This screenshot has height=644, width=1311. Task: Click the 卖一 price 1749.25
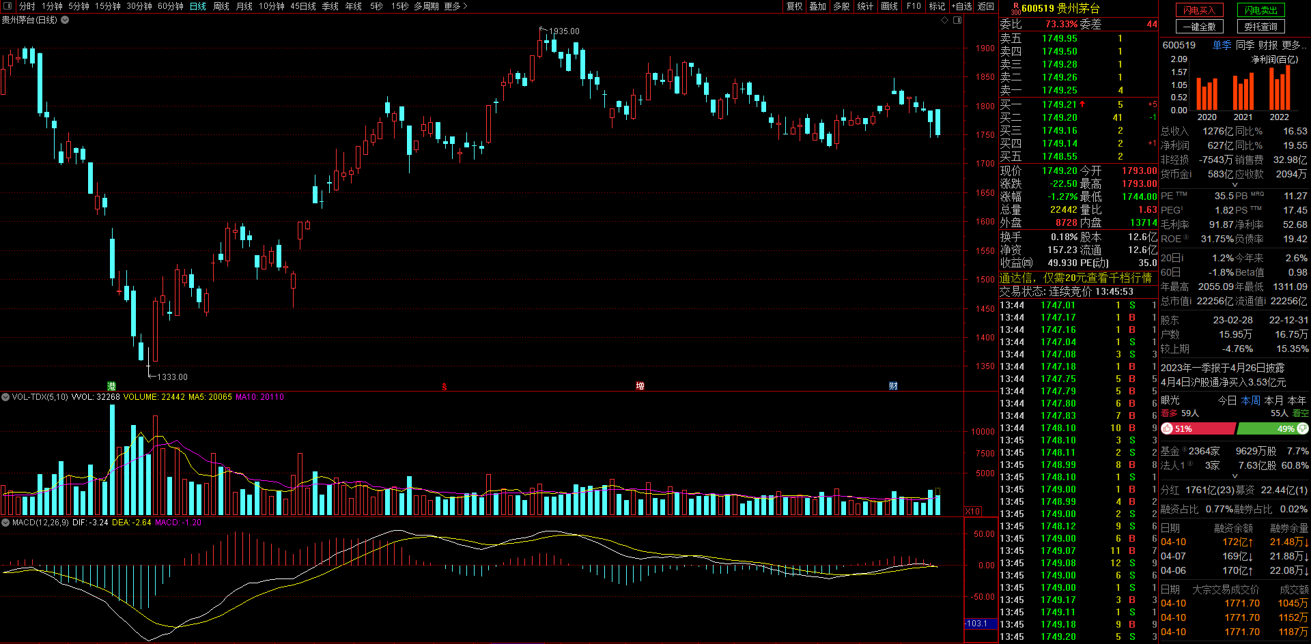pyautogui.click(x=1059, y=90)
